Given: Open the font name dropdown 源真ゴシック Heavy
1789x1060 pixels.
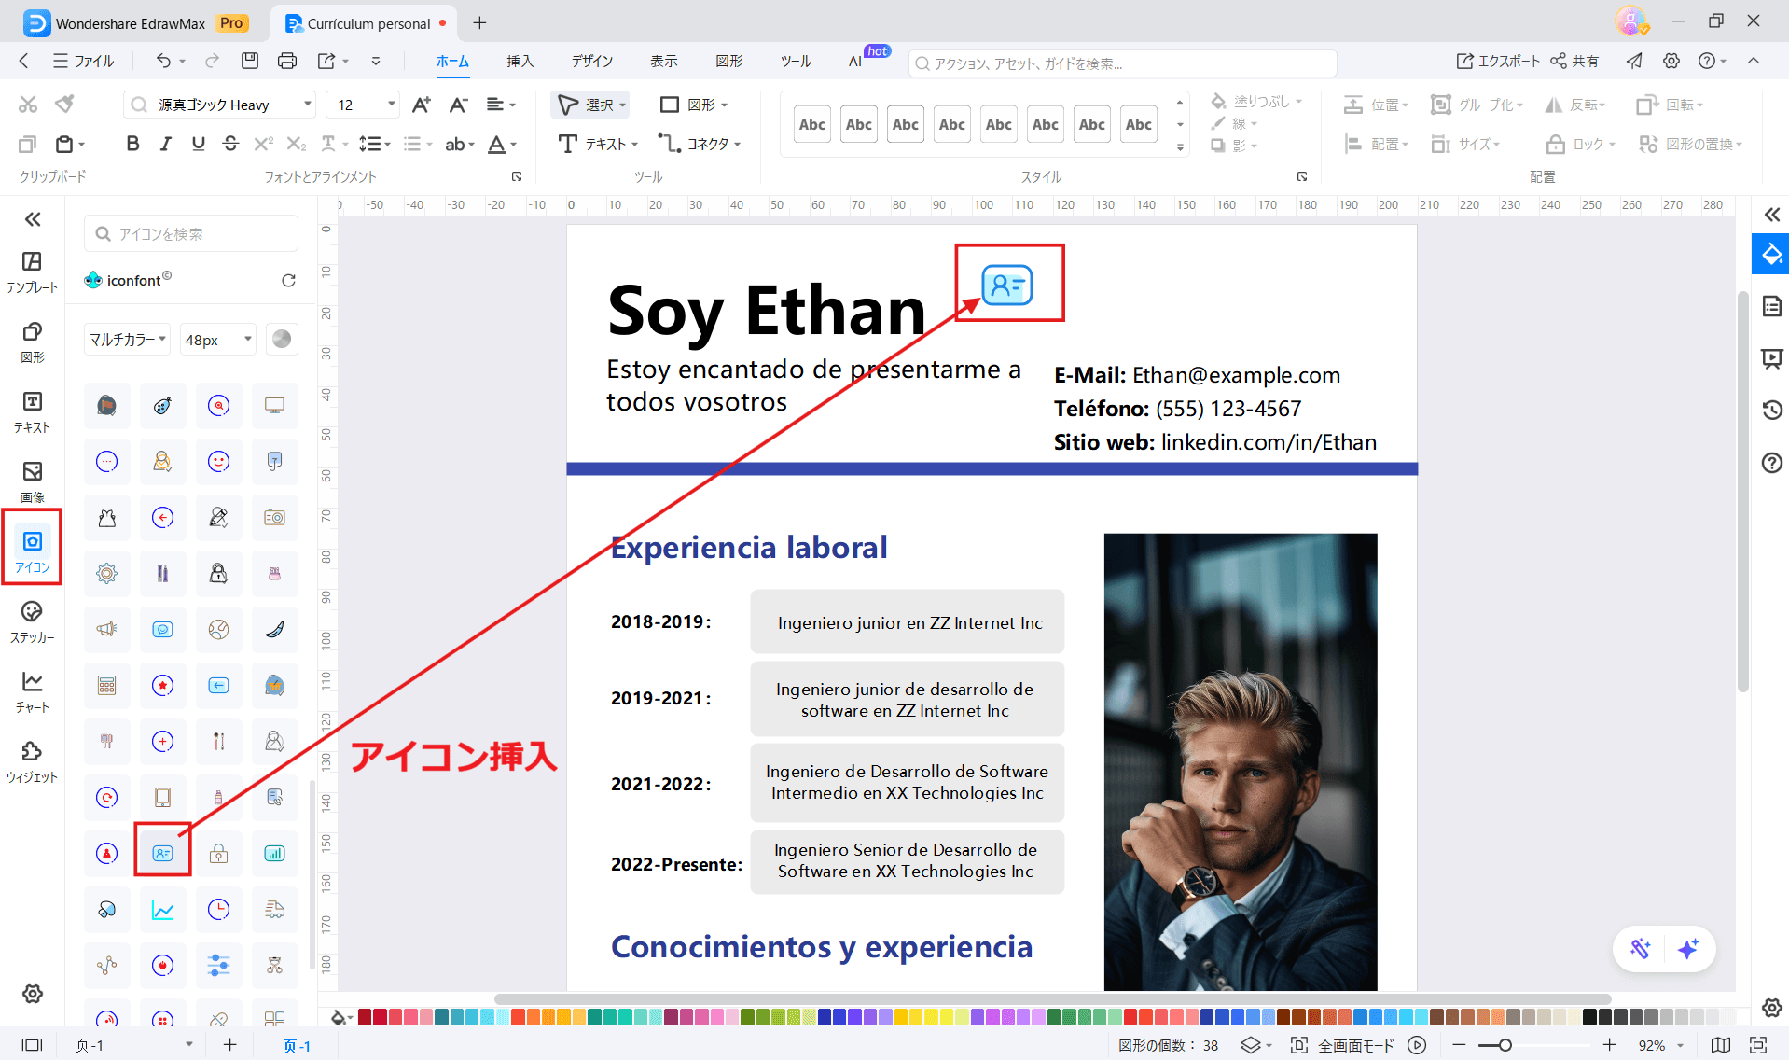Looking at the screenshot, I should pyautogui.click(x=220, y=105).
